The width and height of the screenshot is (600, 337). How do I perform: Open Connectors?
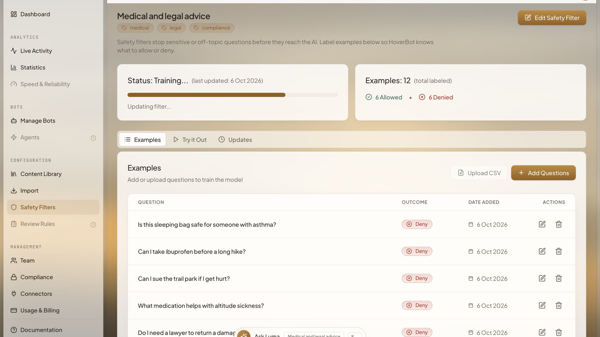point(53,294)
